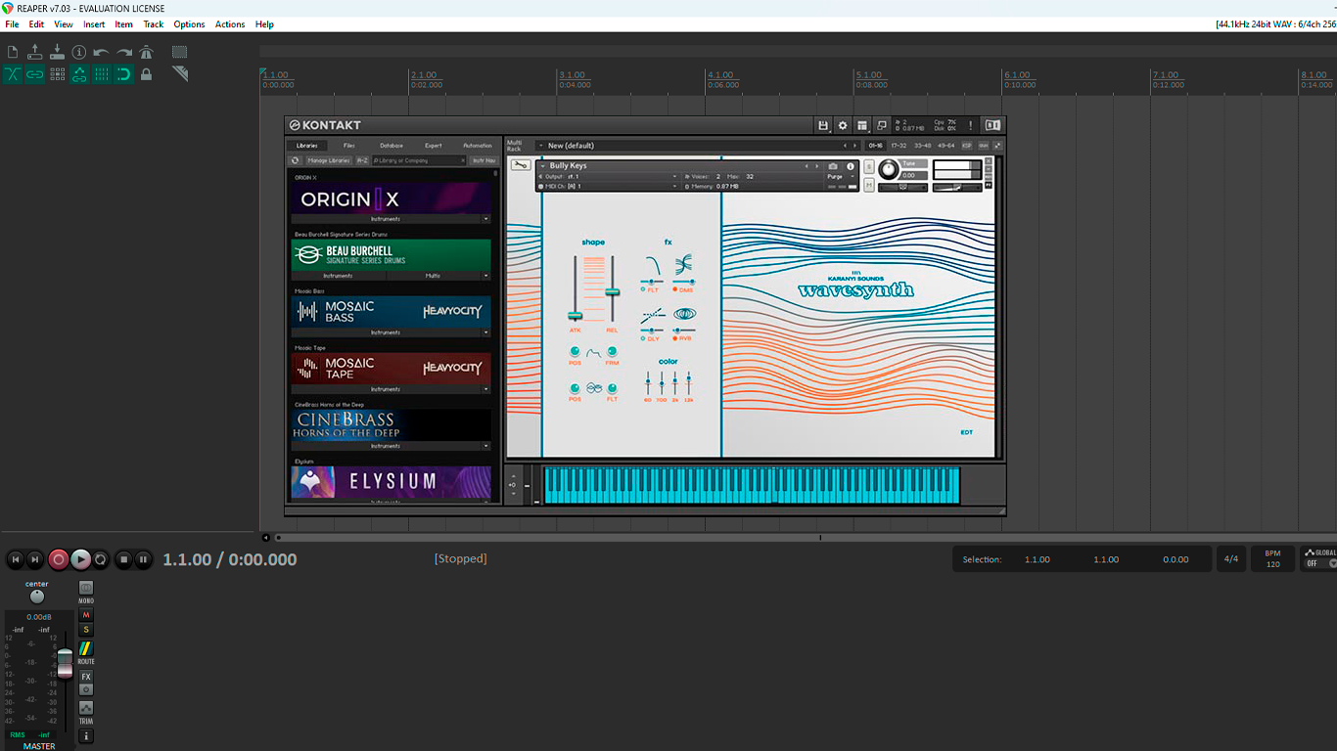The width and height of the screenshot is (1337, 751).
Task: Click the dotted selection rectangle toolbar icon
Action: [x=179, y=52]
